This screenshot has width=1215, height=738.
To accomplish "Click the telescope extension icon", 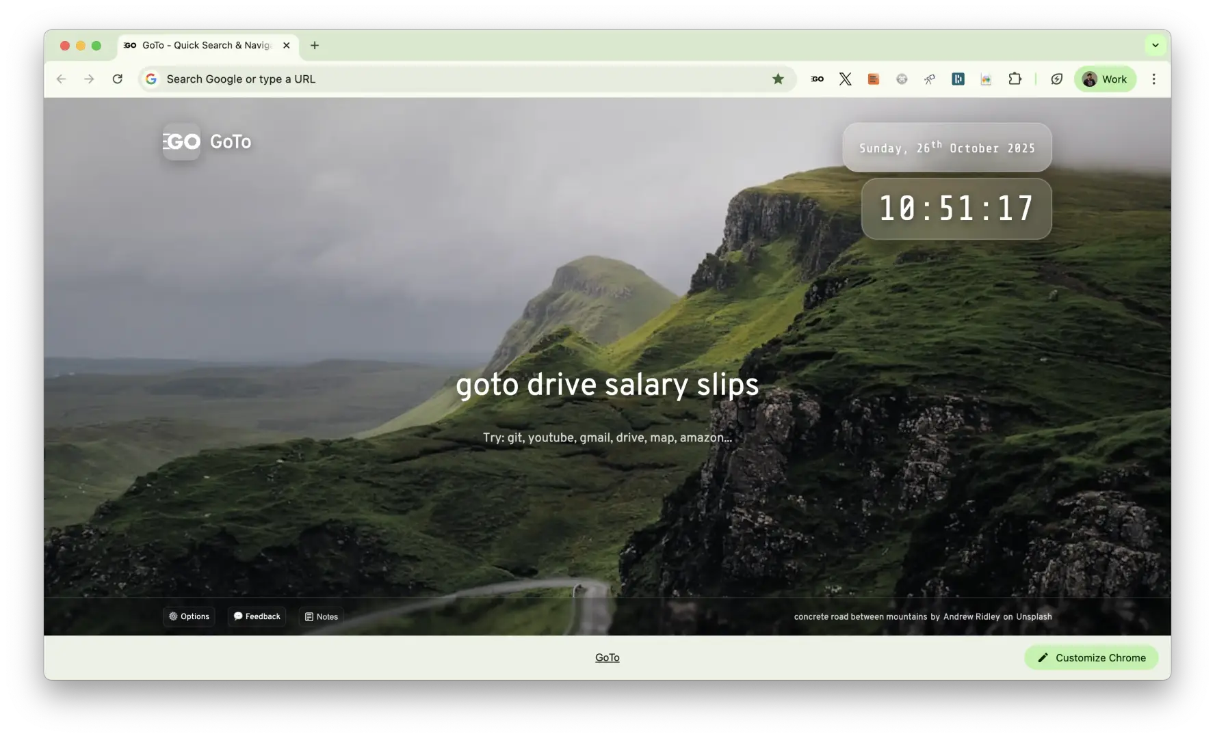I will pos(929,79).
